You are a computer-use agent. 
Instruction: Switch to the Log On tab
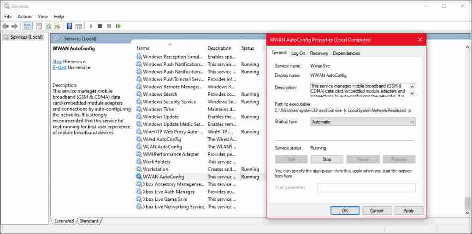[298, 53]
